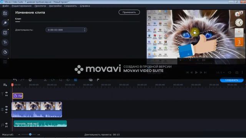Viewport: 246px width, 138px height.
Task: Step one frame backward
Action: [191, 72]
